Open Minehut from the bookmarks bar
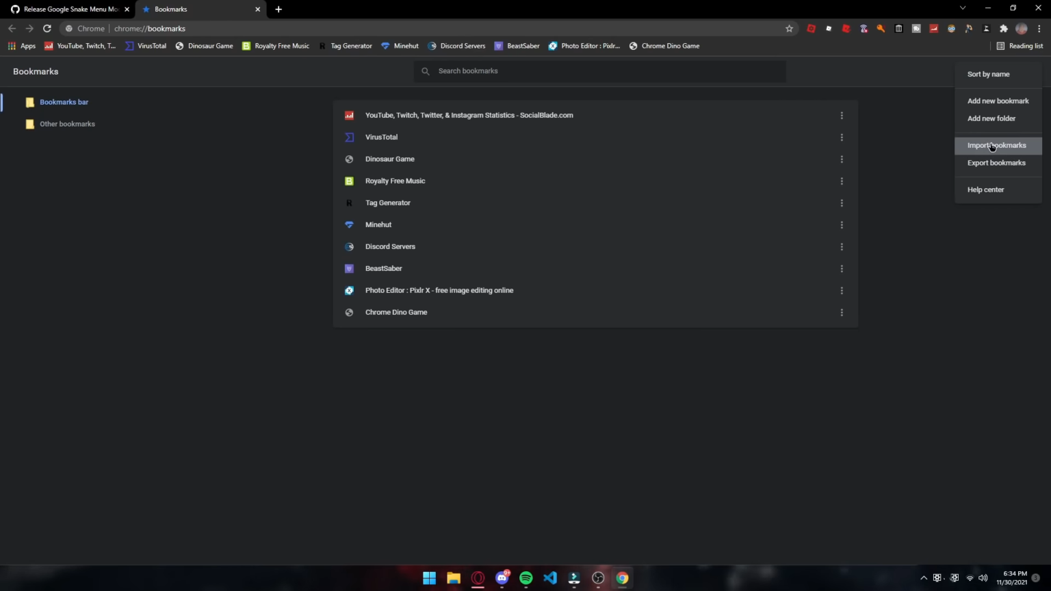 (400, 46)
